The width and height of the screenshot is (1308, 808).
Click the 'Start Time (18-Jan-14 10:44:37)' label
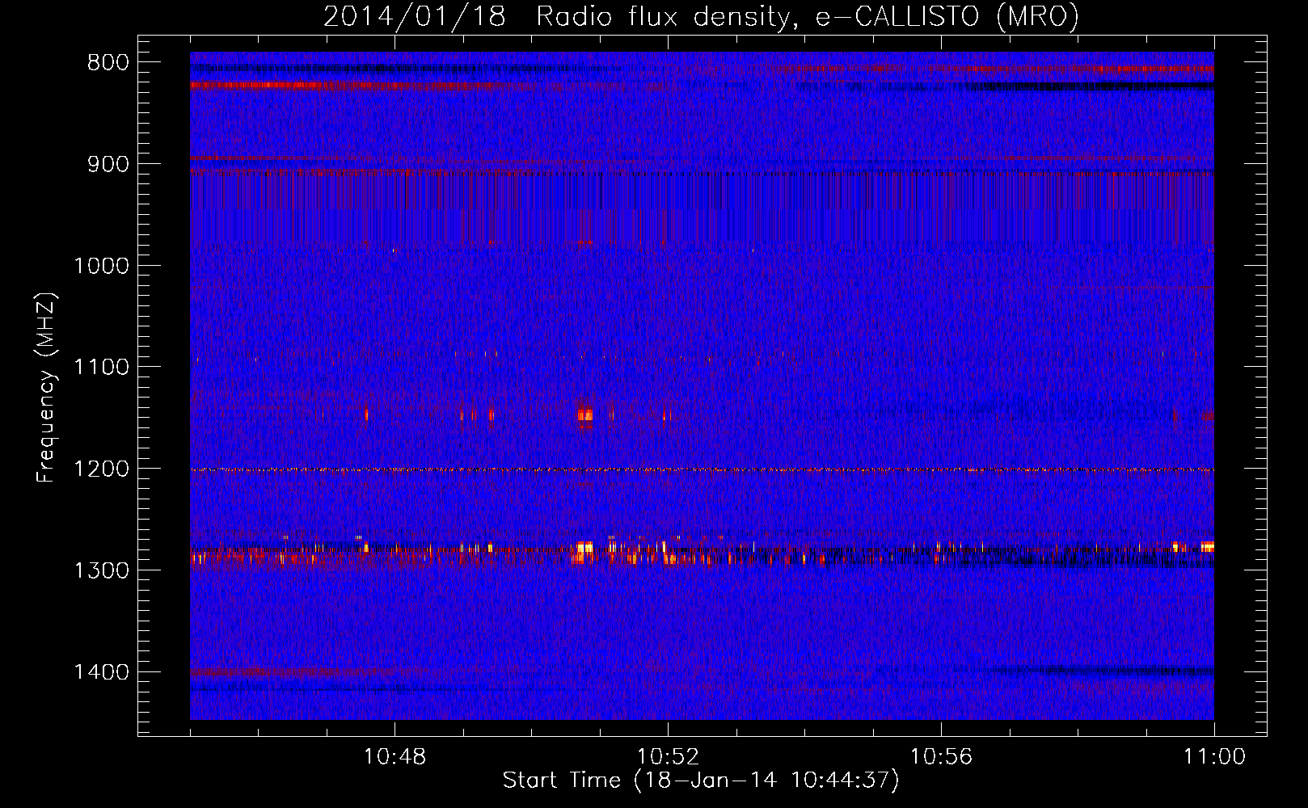701,781
